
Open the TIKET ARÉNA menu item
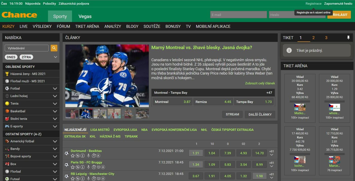tap(87, 26)
